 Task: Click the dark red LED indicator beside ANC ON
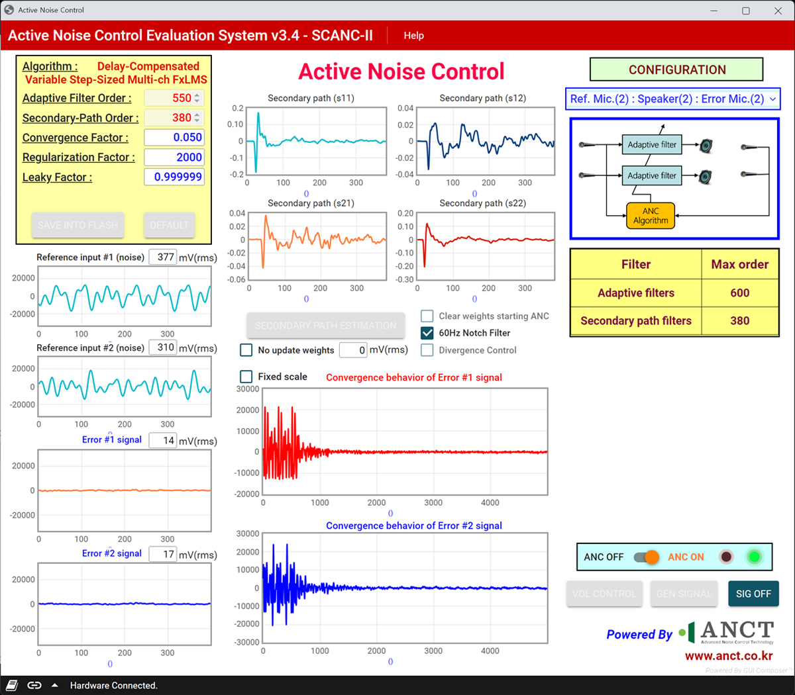[x=726, y=557]
